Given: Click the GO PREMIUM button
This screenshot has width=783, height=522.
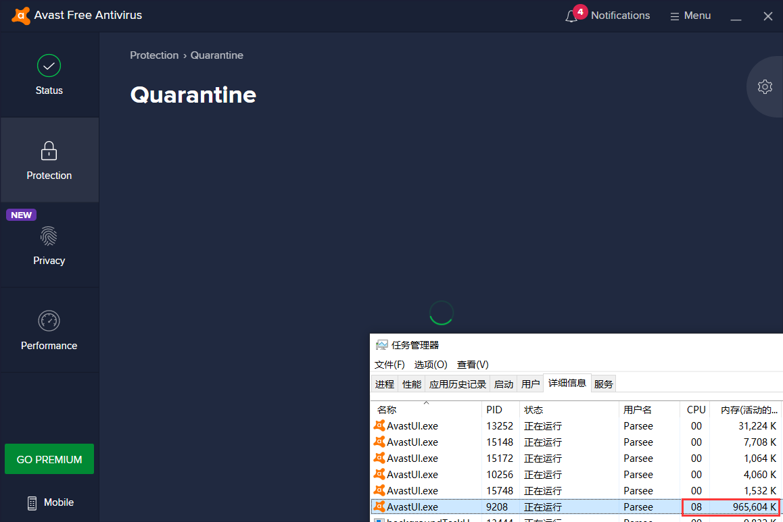Looking at the screenshot, I should [49, 459].
